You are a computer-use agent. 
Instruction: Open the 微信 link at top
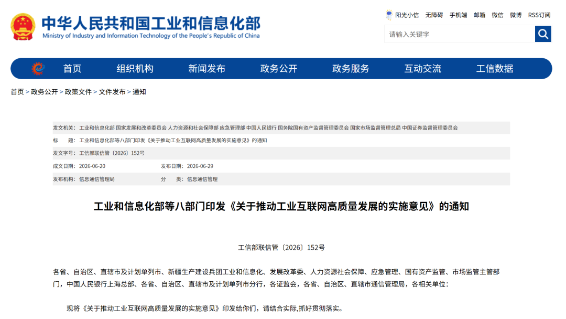tap(497, 15)
